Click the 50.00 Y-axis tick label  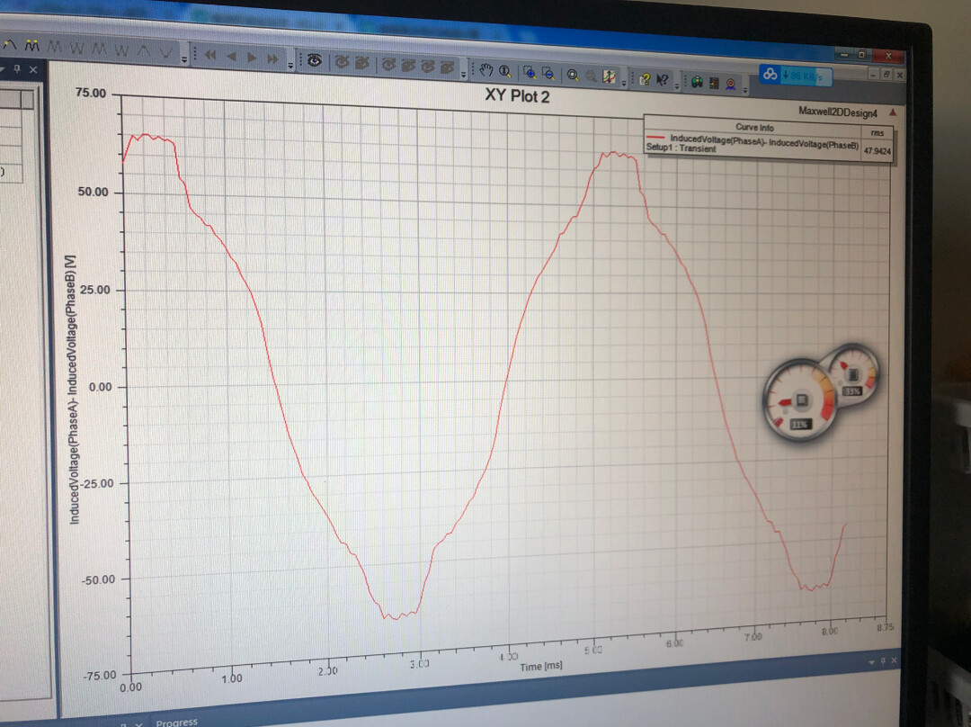point(93,193)
